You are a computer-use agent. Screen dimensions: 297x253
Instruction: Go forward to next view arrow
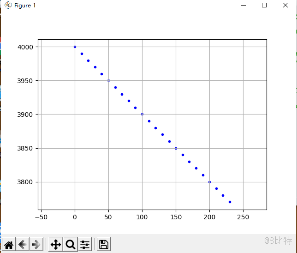tap(37, 245)
